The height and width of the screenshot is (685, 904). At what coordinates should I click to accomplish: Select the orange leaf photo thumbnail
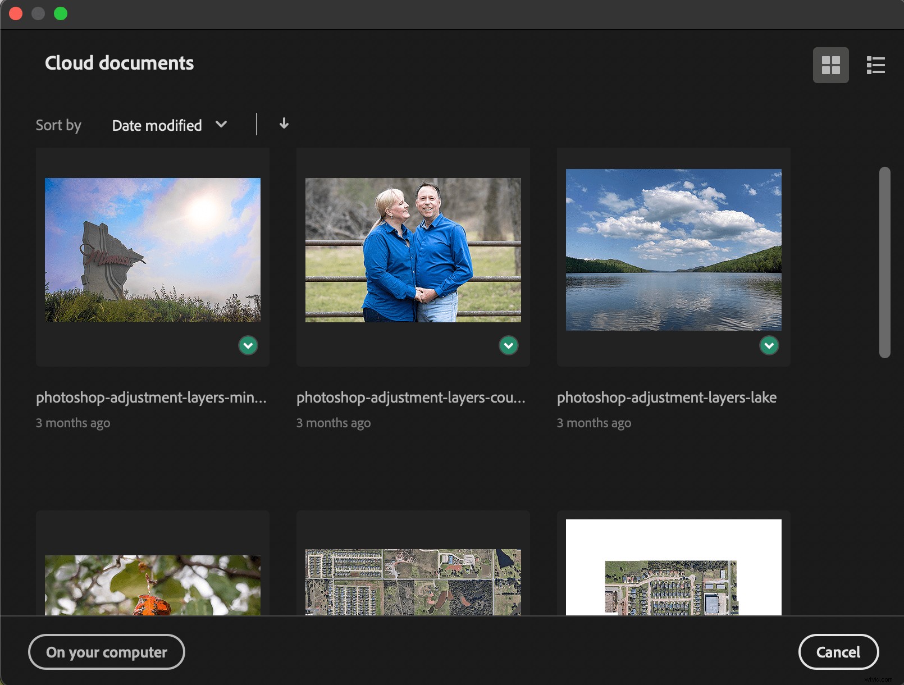pyautogui.click(x=153, y=584)
